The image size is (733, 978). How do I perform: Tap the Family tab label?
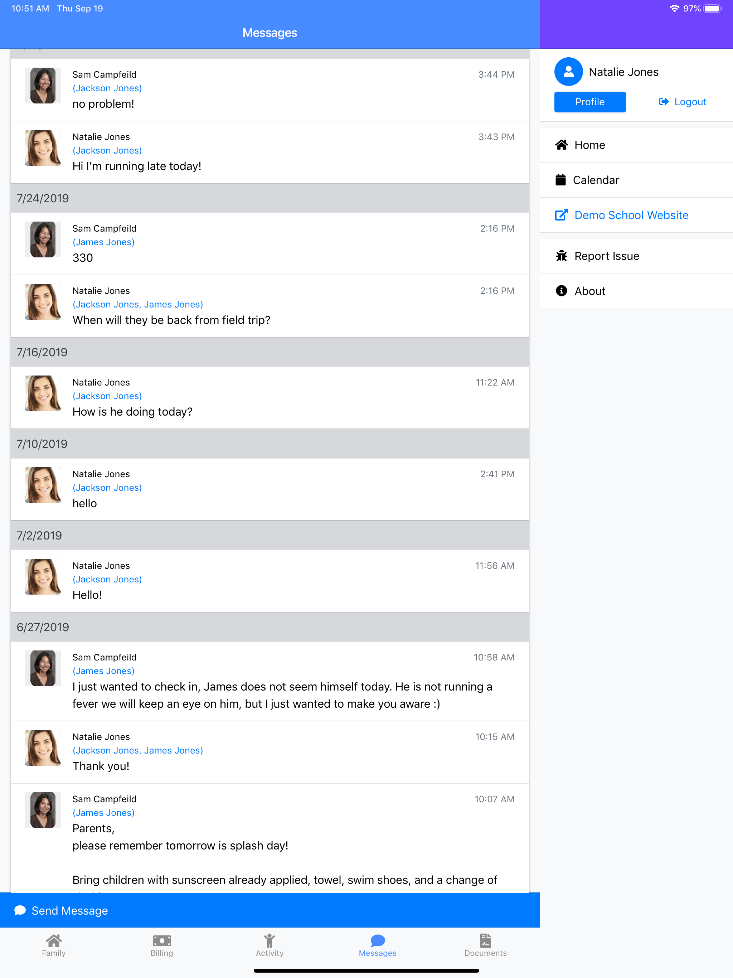pyautogui.click(x=53, y=953)
